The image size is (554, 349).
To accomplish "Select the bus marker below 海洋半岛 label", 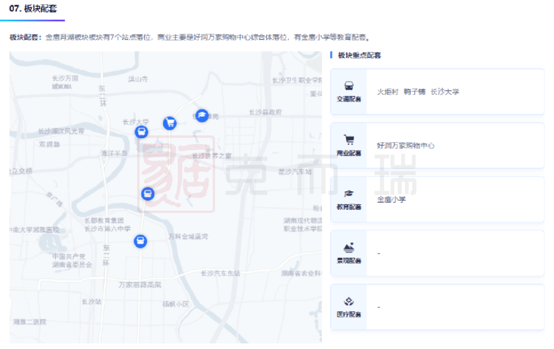I will (x=148, y=193).
